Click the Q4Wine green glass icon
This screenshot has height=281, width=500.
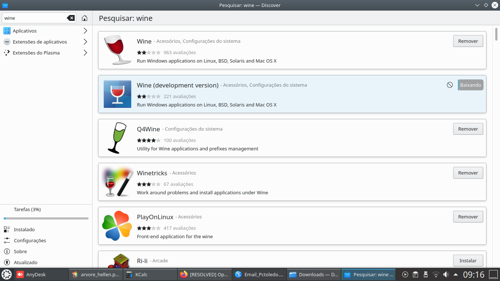[117, 138]
